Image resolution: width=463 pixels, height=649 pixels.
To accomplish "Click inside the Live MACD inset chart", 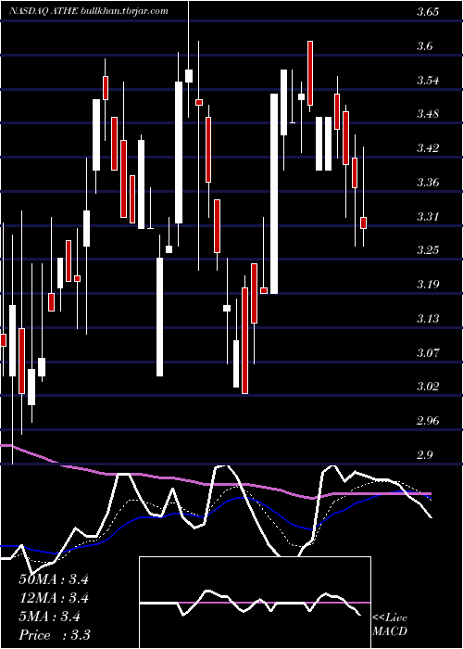I will click(x=255, y=603).
